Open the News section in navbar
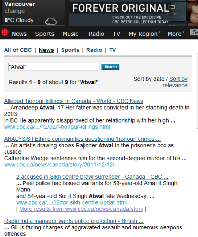 pos(19,34)
